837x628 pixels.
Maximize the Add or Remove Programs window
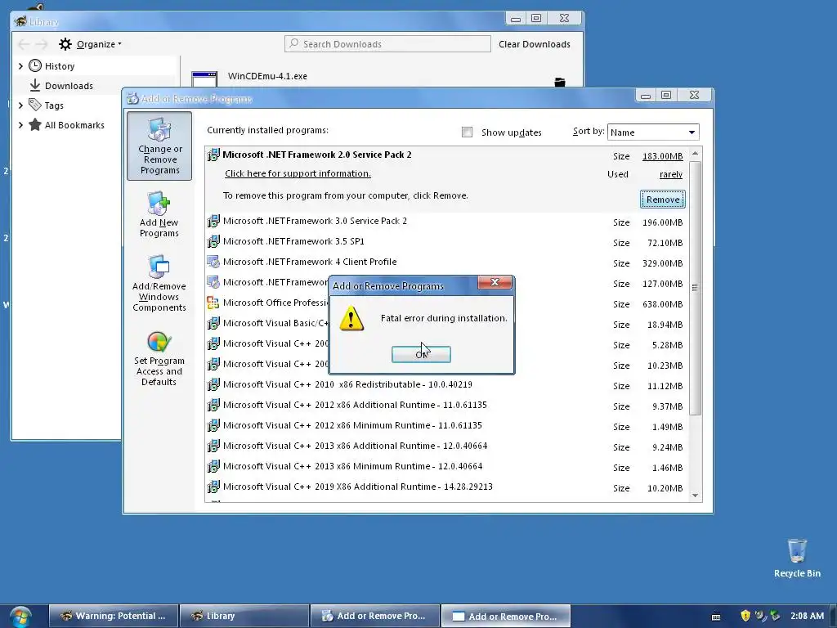(x=666, y=95)
